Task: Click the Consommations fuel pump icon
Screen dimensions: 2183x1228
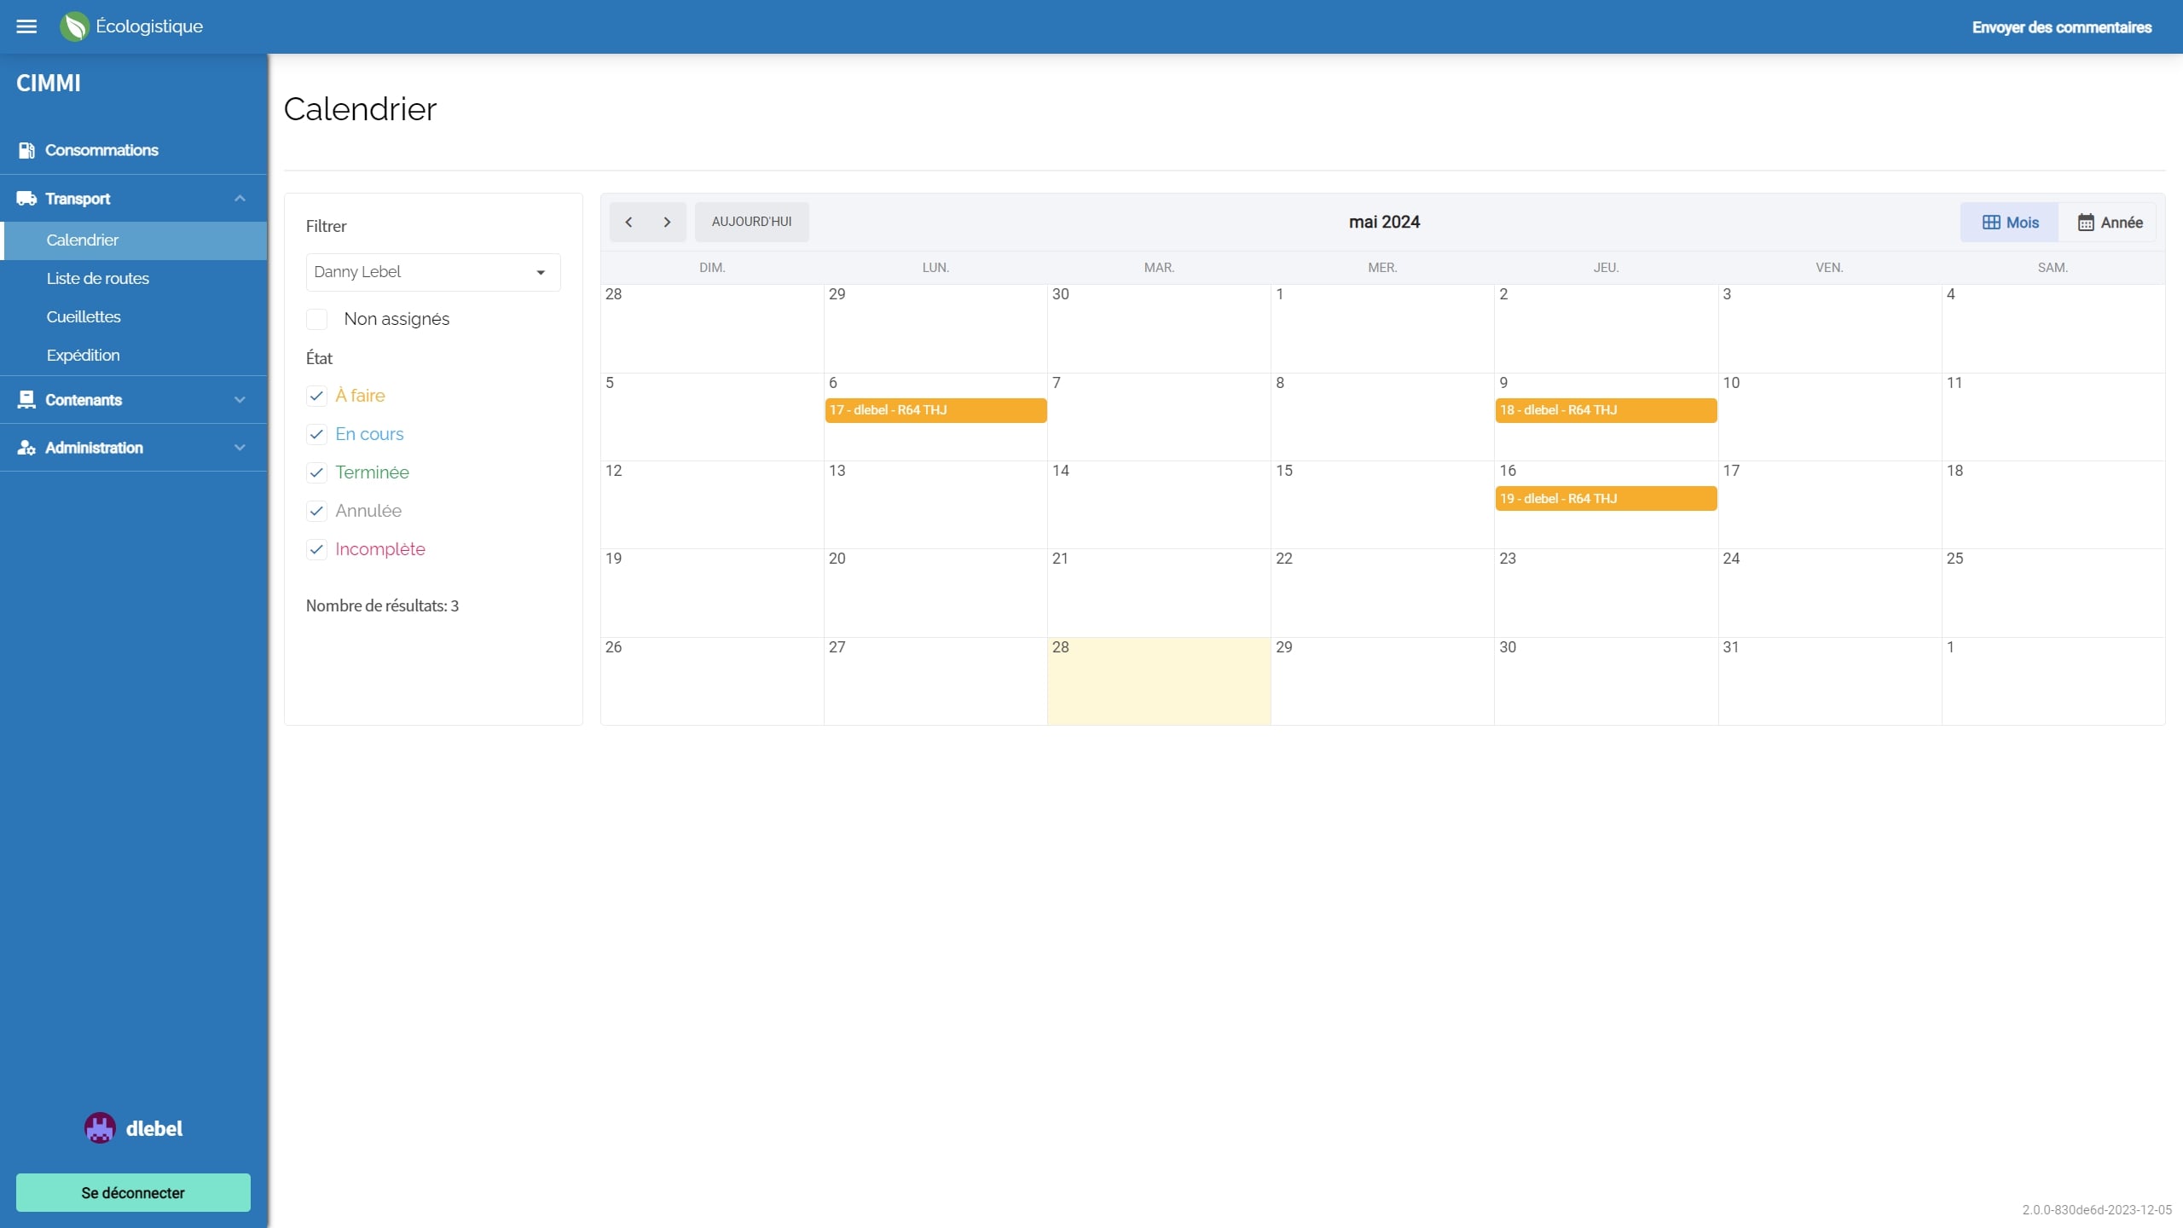Action: [26, 150]
